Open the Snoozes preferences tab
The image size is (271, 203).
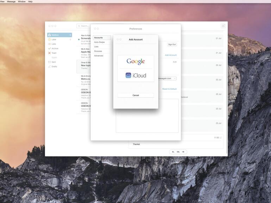pos(98,51)
